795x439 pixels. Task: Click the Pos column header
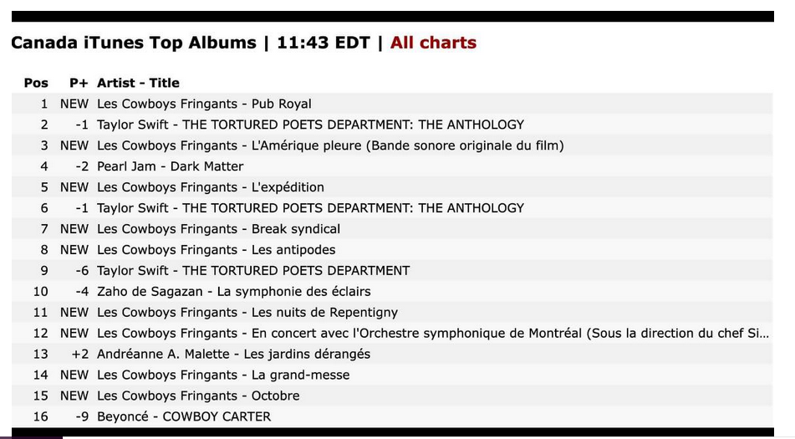pyautogui.click(x=36, y=83)
